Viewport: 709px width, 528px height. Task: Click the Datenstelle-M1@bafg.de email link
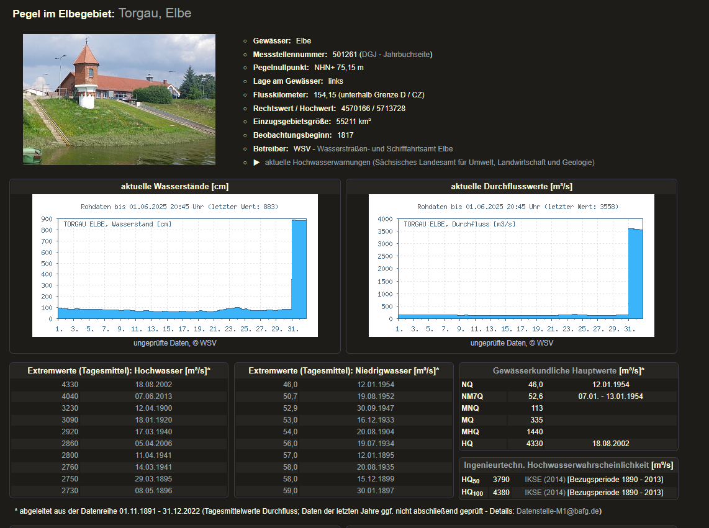(x=559, y=511)
